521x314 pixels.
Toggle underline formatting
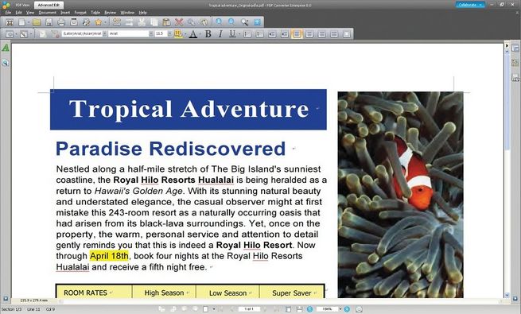pyautogui.click(x=232, y=33)
